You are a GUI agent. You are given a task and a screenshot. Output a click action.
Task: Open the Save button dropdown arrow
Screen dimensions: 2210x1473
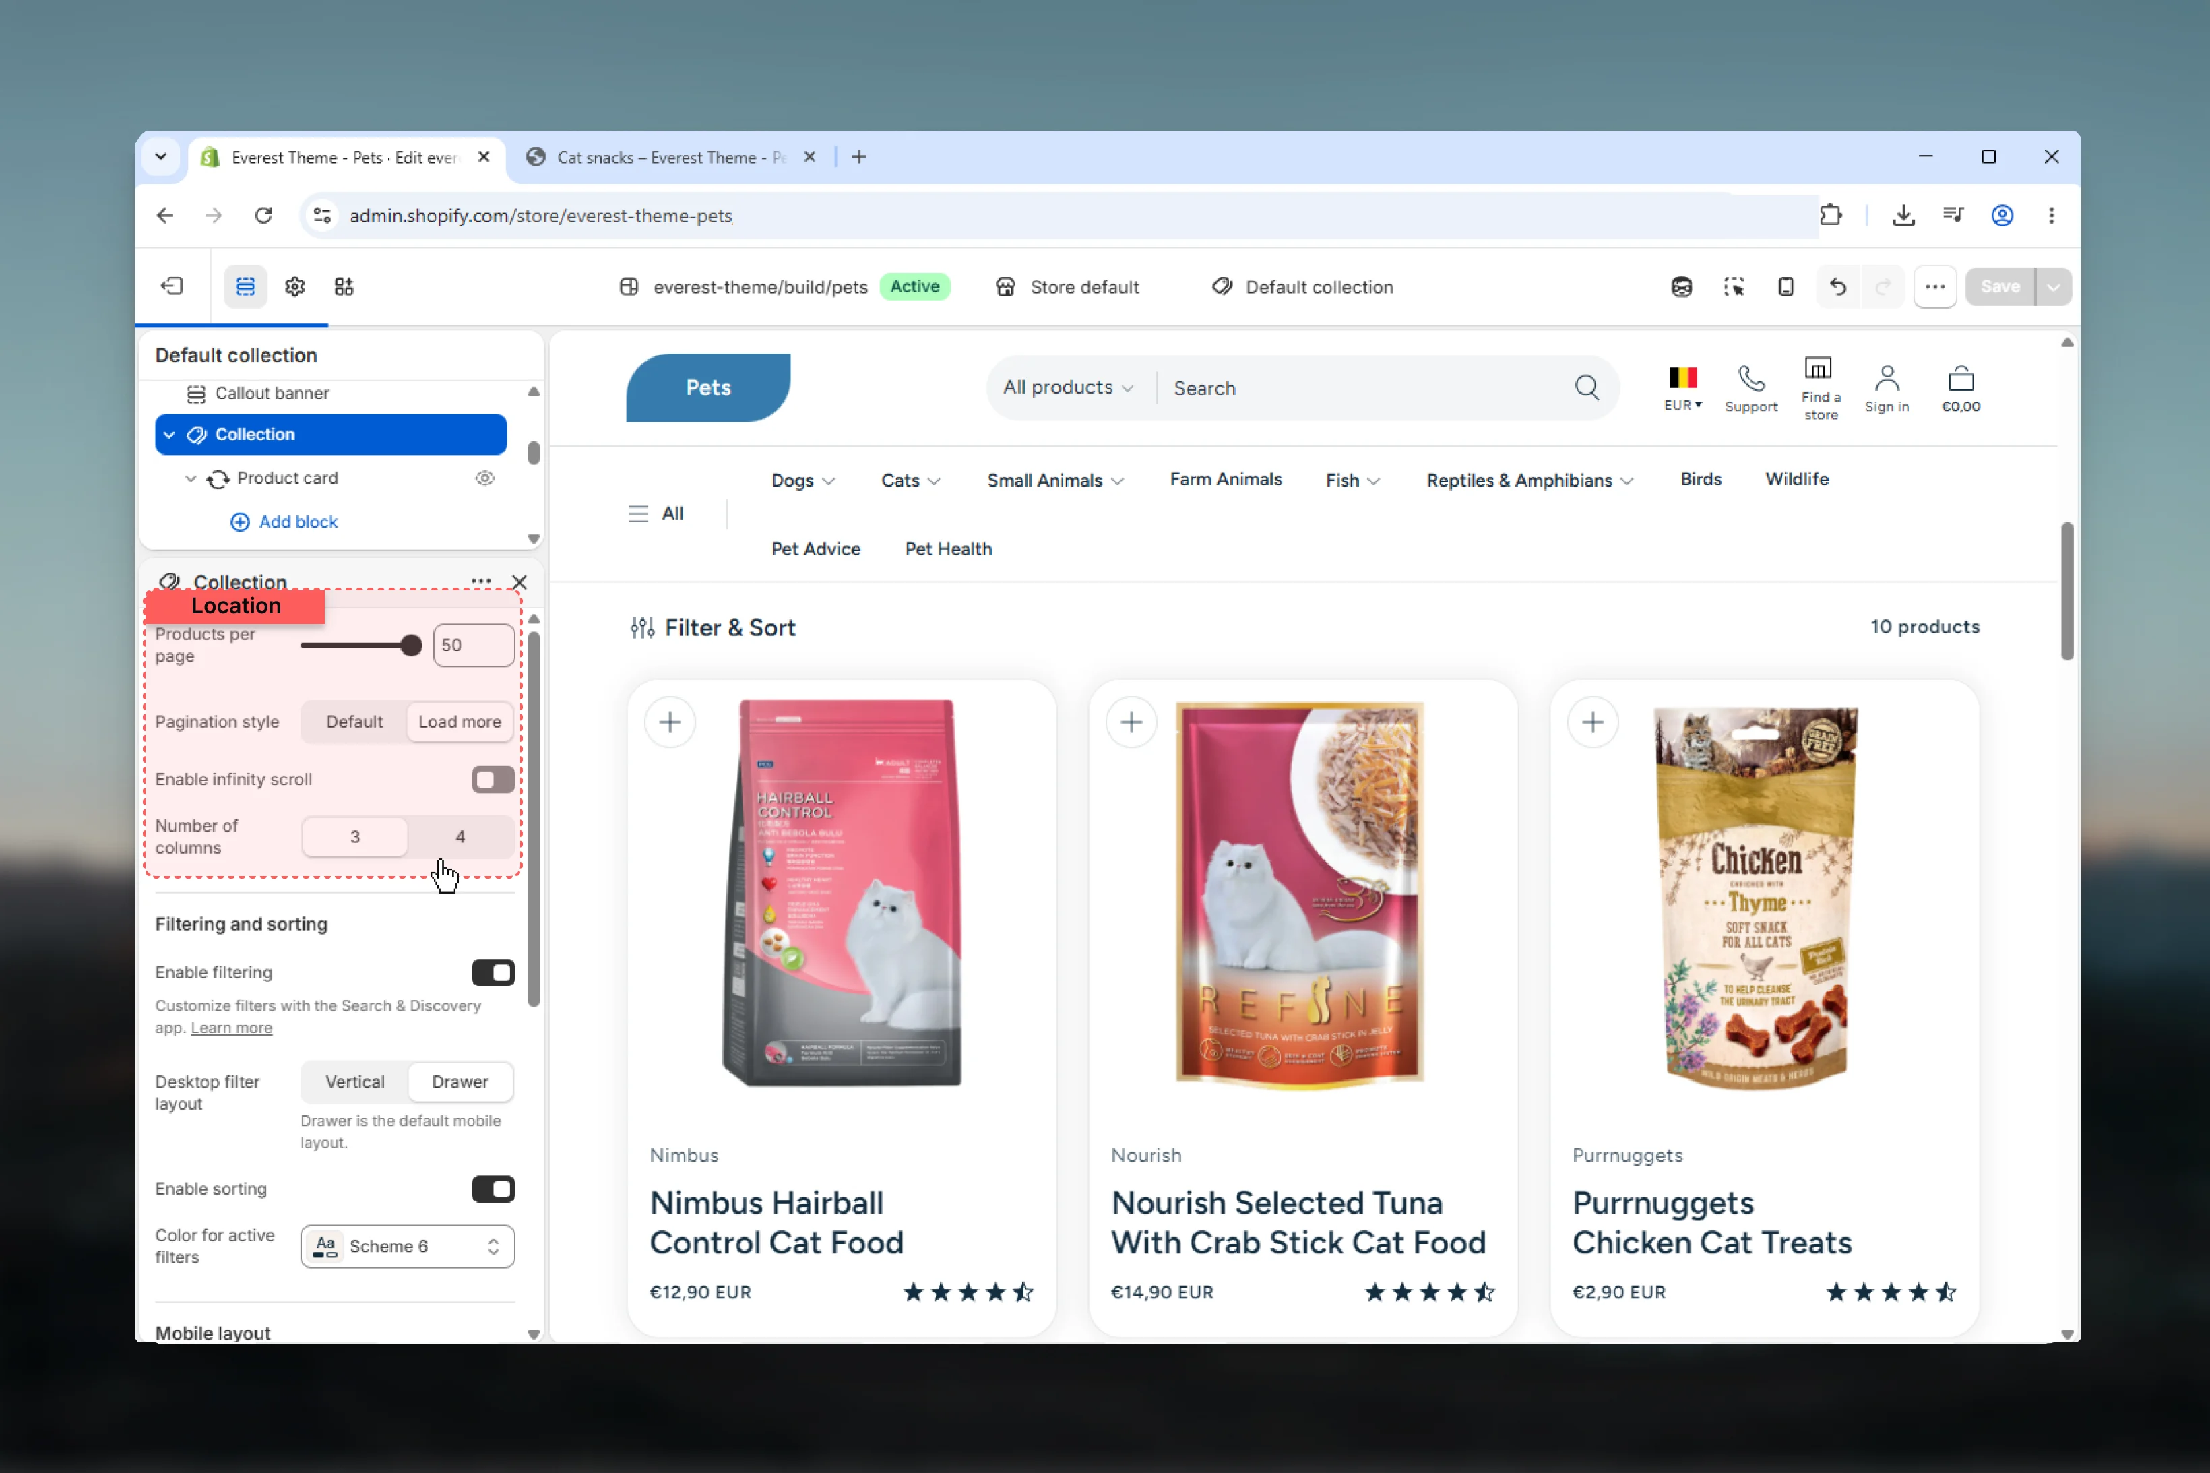tap(2054, 286)
